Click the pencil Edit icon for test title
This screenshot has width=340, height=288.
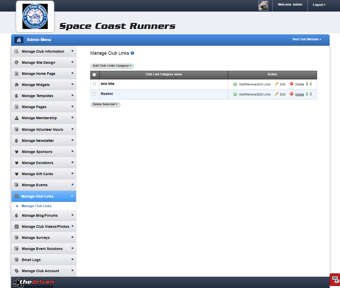[276, 84]
